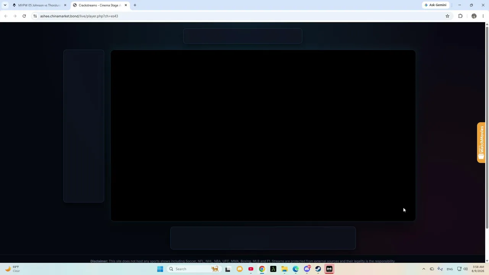Close the Crackstreams tab

click(126, 5)
